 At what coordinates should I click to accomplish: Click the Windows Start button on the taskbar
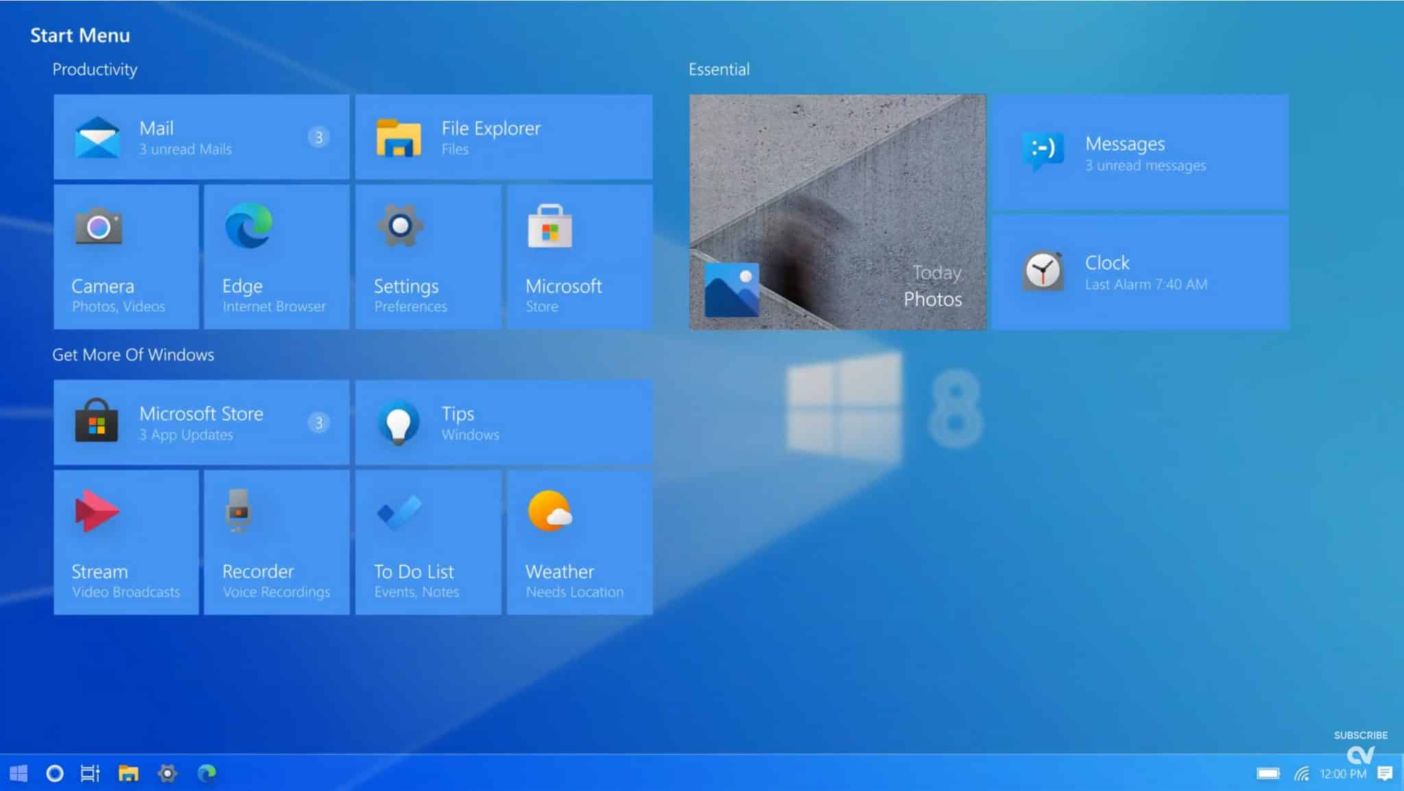pyautogui.click(x=19, y=774)
